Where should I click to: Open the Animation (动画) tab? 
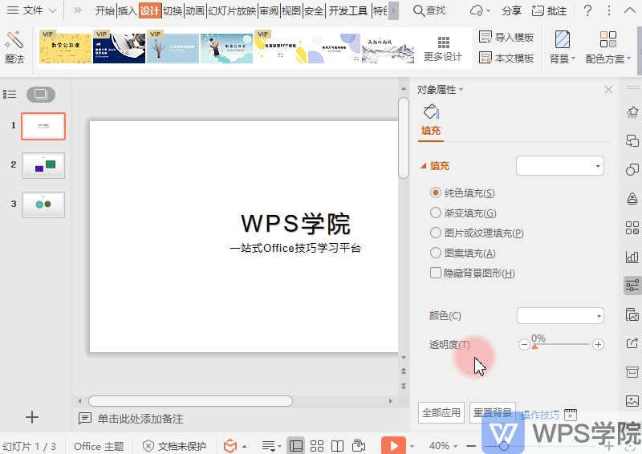(195, 10)
